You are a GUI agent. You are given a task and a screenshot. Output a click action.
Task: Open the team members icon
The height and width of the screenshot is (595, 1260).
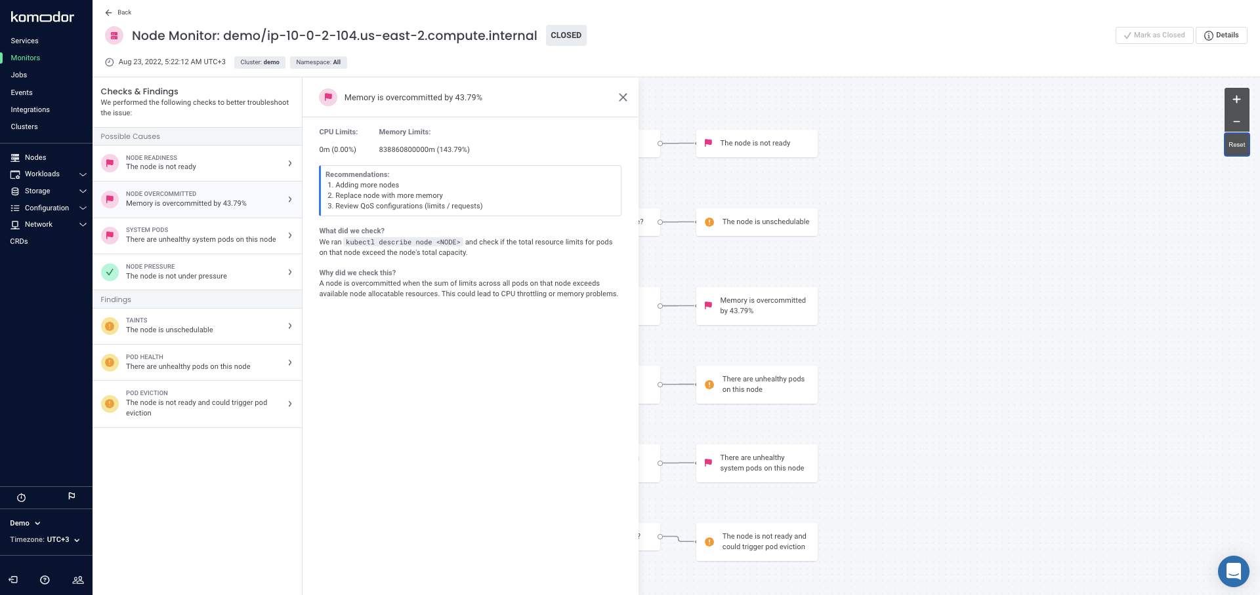(78, 580)
